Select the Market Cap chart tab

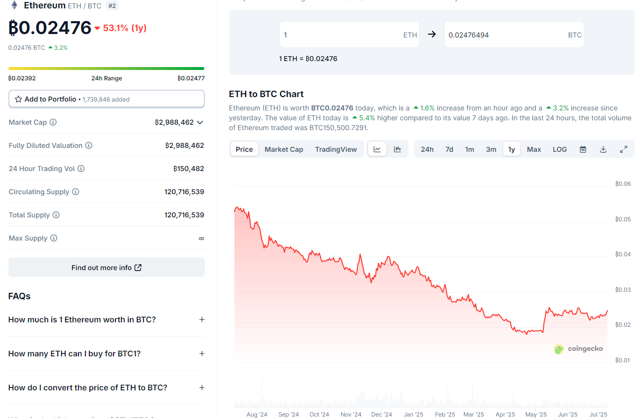click(284, 149)
